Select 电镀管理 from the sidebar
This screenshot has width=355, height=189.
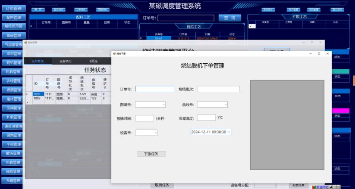coord(13,162)
